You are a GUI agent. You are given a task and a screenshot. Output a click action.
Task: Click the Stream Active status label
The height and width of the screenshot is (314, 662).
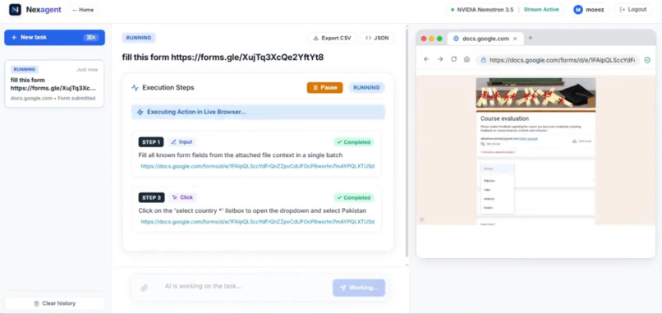click(x=541, y=10)
